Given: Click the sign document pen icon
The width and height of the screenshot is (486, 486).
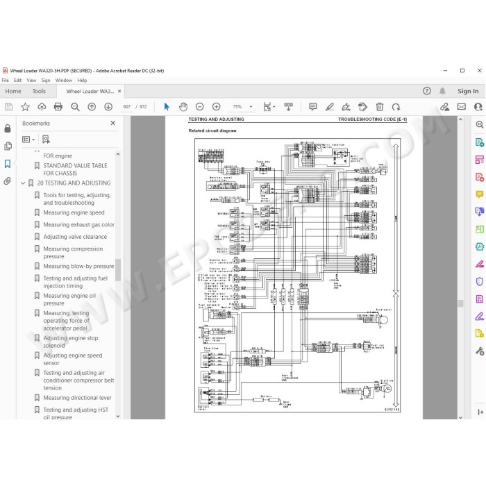Looking at the screenshot, I should pyautogui.click(x=346, y=107).
